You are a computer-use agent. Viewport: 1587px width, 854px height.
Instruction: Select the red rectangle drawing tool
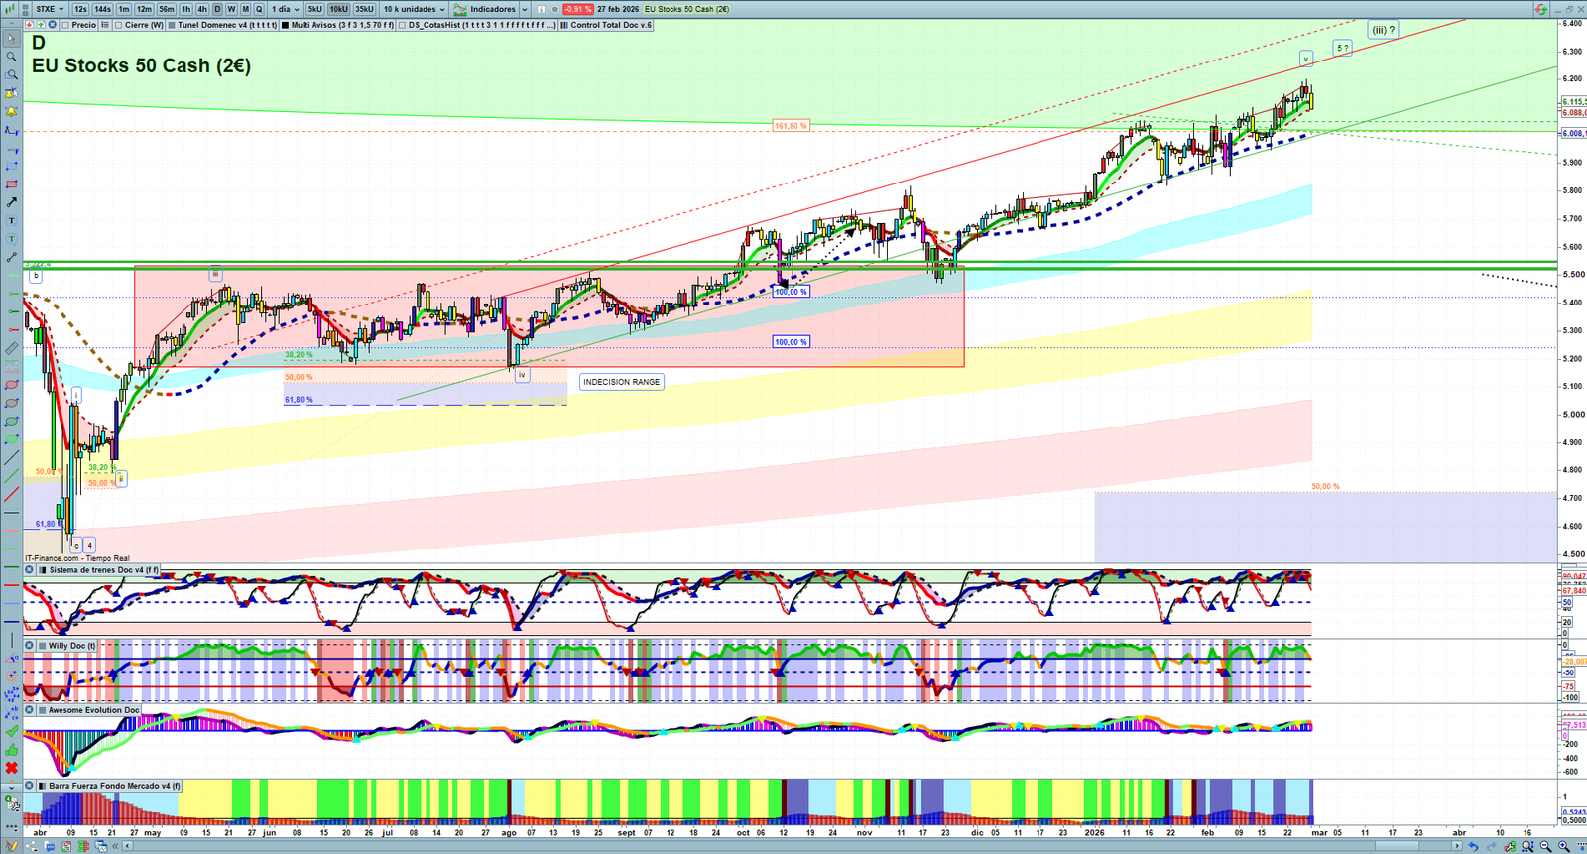12,184
